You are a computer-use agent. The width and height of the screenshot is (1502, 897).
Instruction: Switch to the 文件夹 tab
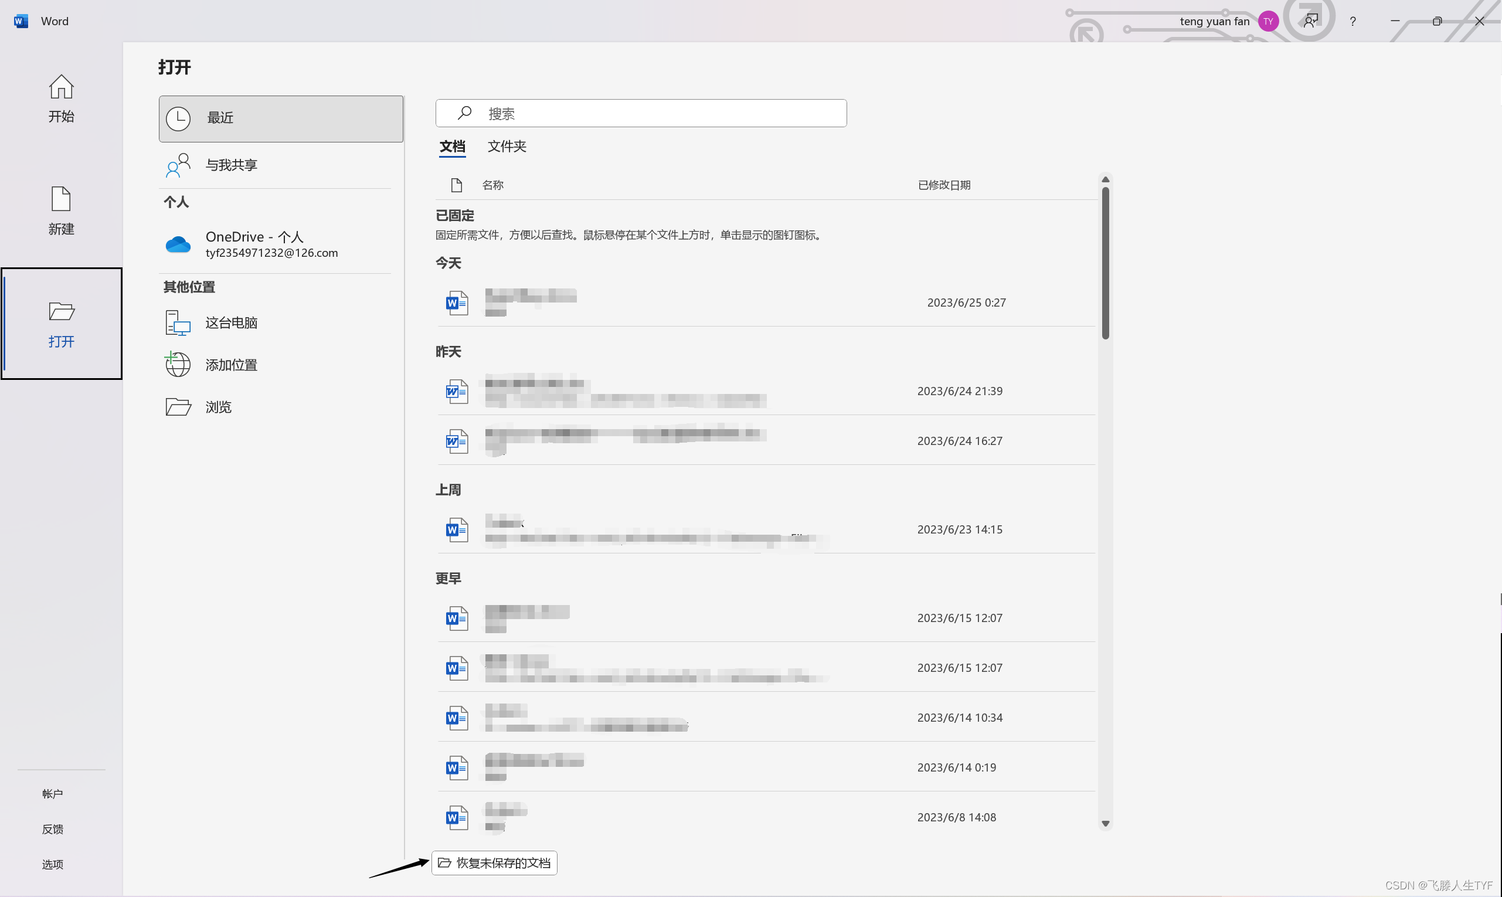click(x=507, y=147)
